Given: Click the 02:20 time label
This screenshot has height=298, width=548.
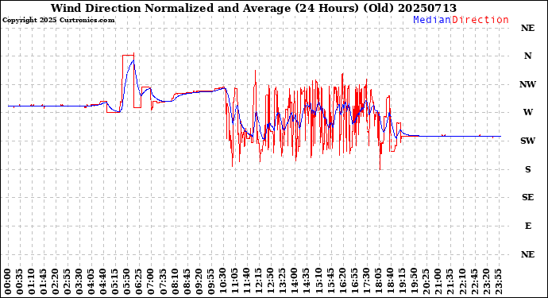Looking at the screenshot, I should (56, 281).
